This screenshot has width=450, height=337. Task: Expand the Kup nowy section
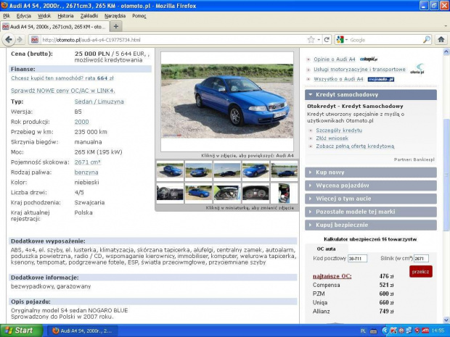(x=371, y=172)
